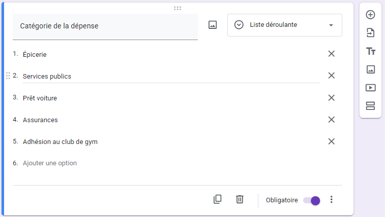The image size is (385, 217).
Task: Delete the question using trash icon
Action: (x=240, y=199)
